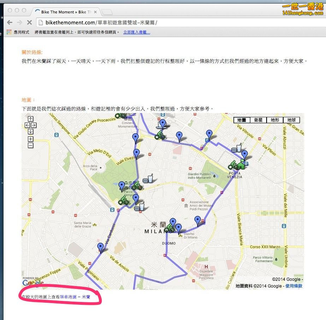
Task: Open the 使用條款 terms of use link
Action: click(x=294, y=286)
